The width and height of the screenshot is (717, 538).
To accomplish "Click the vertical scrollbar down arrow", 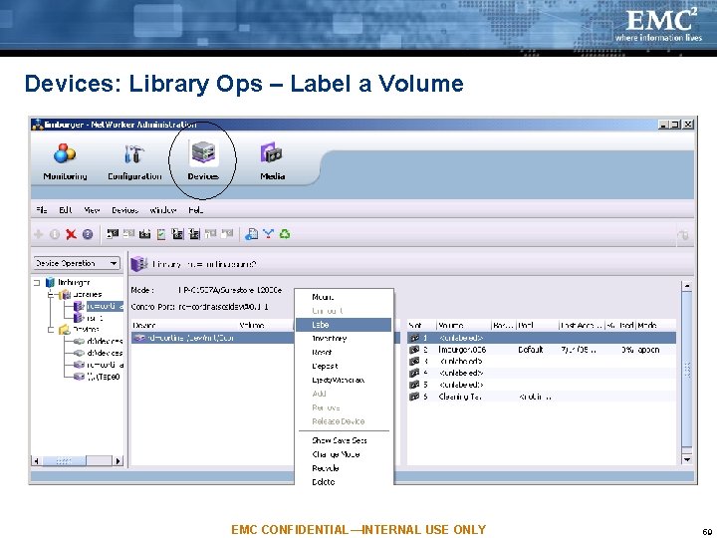I will pyautogui.click(x=687, y=459).
